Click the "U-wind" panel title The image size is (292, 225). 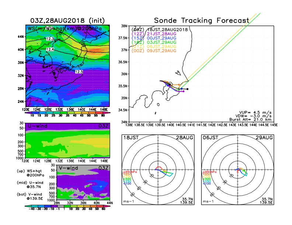38,126
